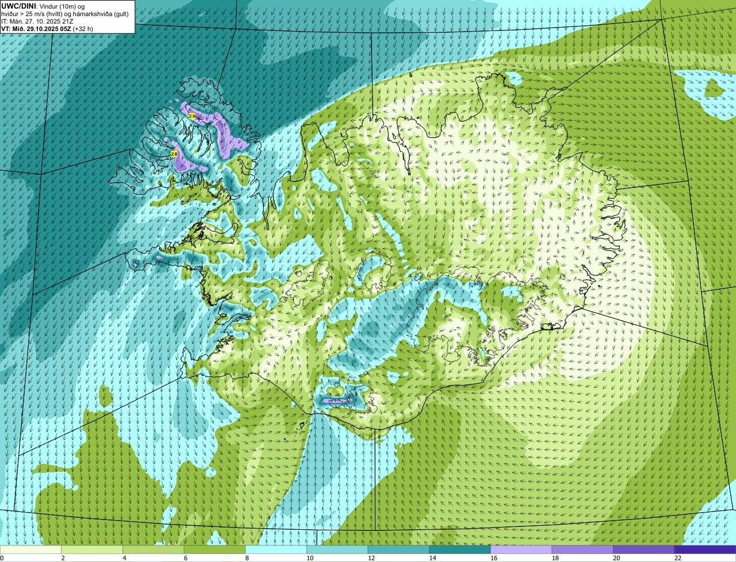Screen dimensions: 736x562
Task: Click the 4–6 m/s legend color swatch
Action: [x=154, y=549]
